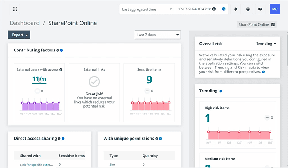288x168 pixels.
Task: Open the Last 7 days date range dropdown
Action: (158, 35)
